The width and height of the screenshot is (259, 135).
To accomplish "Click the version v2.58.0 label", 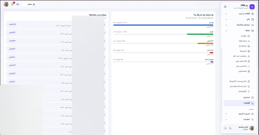I will [x=245, y=130].
